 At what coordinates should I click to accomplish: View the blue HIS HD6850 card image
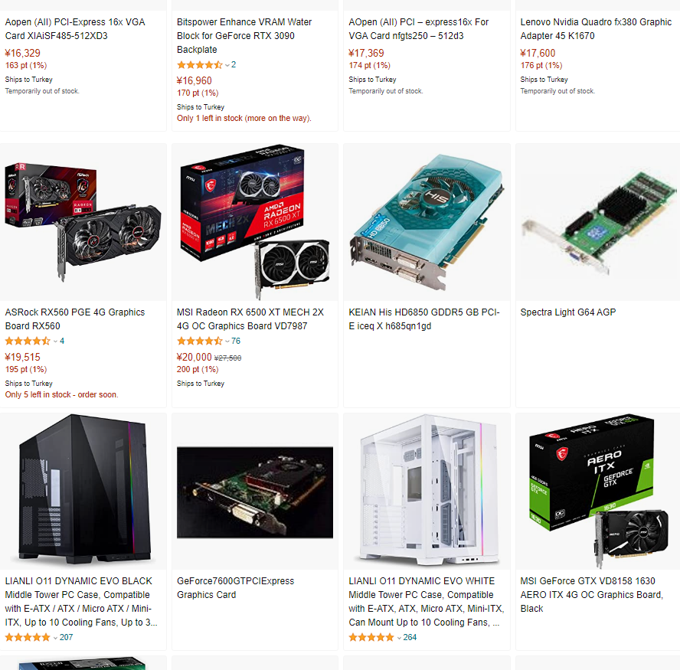(x=427, y=222)
